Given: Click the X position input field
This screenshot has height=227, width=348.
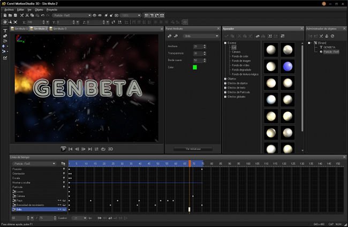Looking at the screenshot, I should [34, 22].
